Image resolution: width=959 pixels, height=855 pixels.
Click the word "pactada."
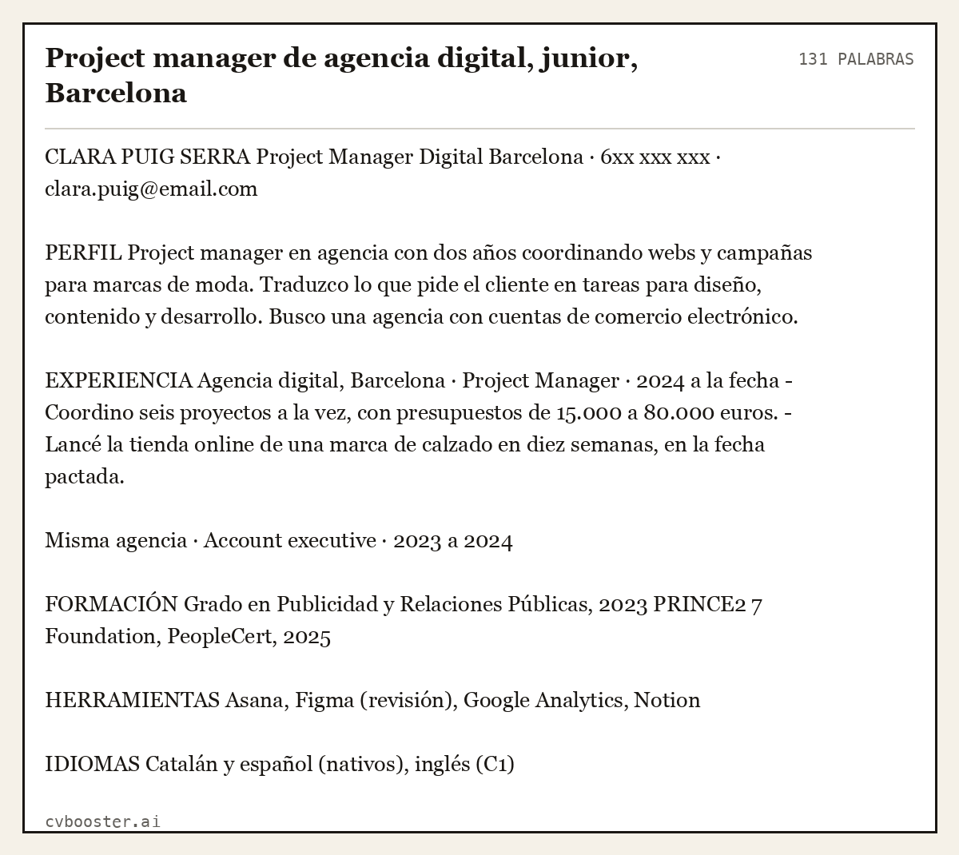tap(85, 477)
